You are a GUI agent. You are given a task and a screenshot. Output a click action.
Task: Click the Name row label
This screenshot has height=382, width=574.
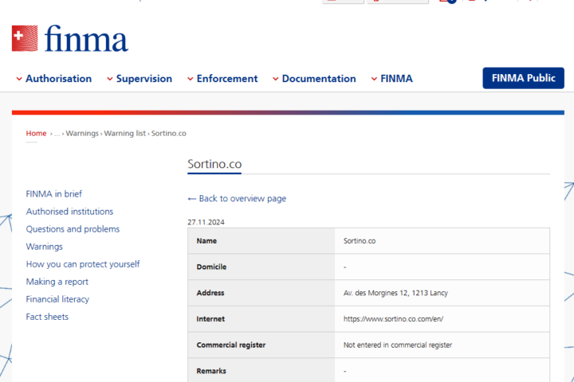206,241
